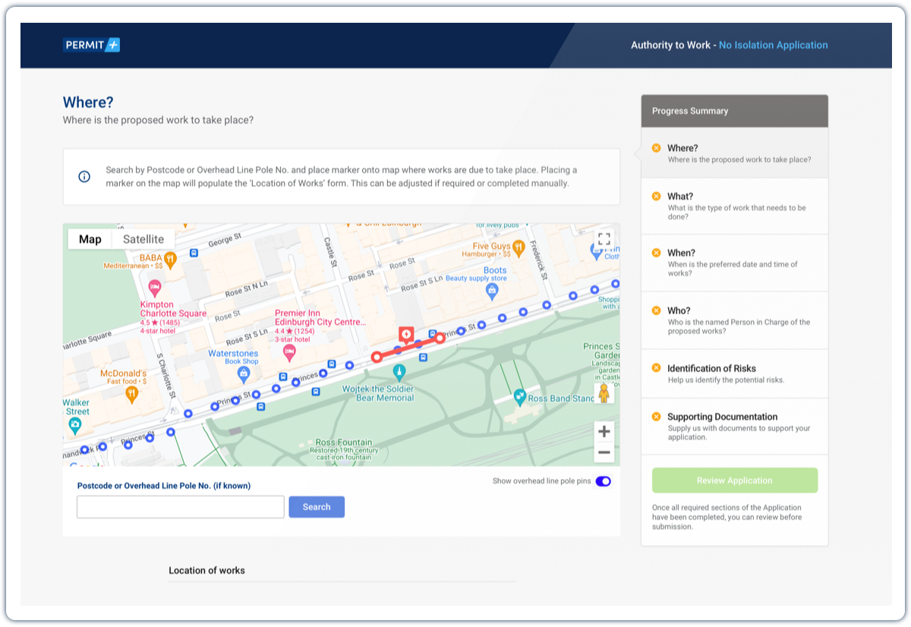911x627 pixels.
Task: Click the PERMIT+ logo
Action: pos(91,45)
